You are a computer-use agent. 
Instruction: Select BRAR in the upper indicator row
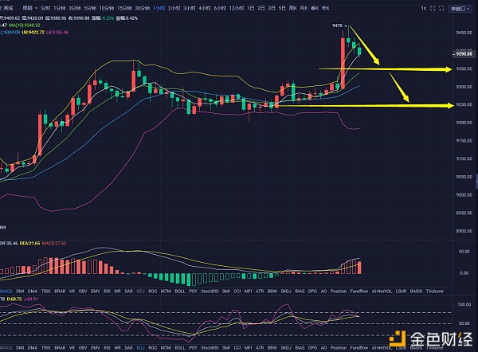(x=60, y=291)
